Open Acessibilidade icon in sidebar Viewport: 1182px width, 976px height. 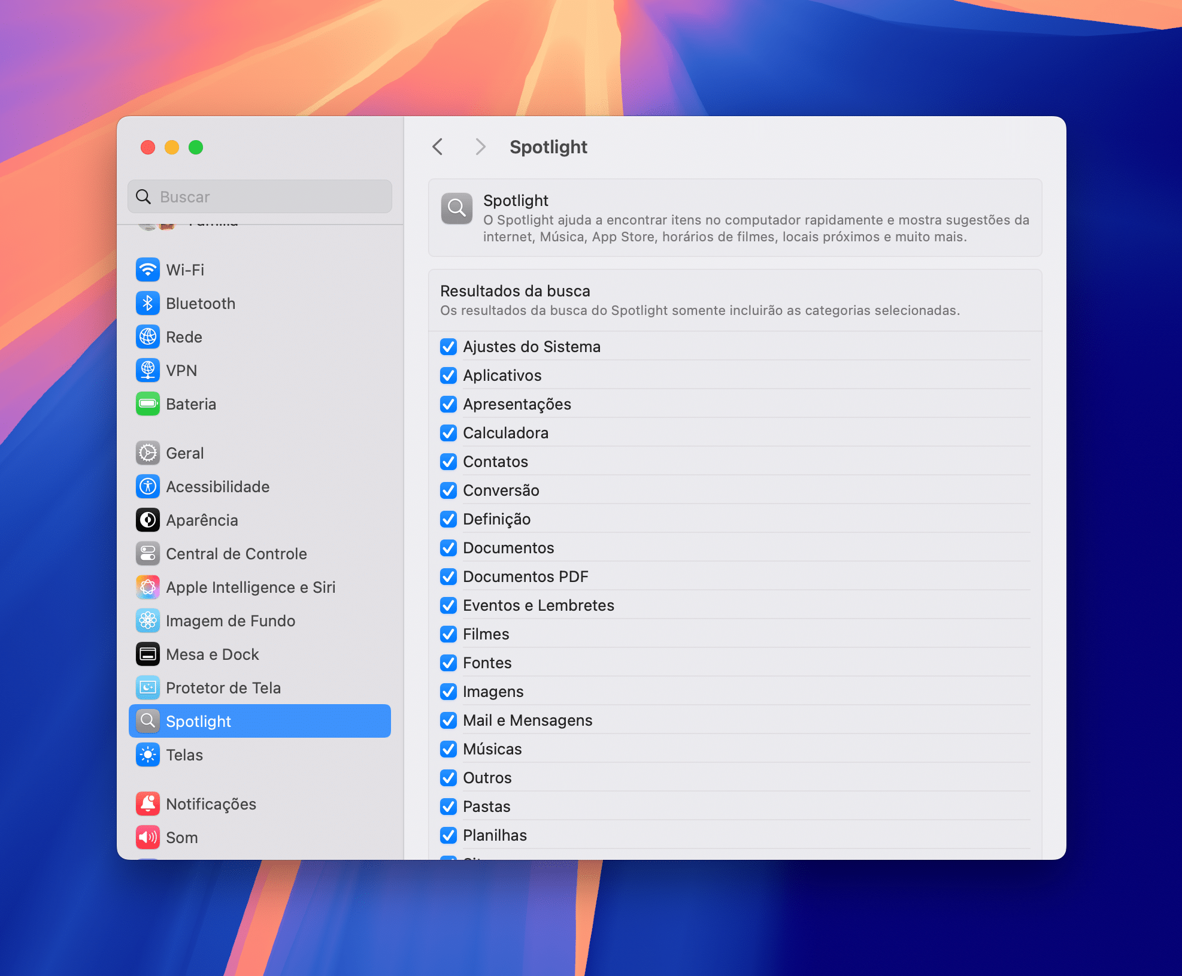pos(148,487)
